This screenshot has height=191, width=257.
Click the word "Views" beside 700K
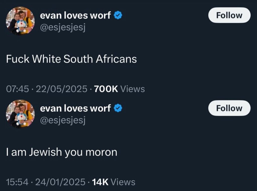point(133,89)
